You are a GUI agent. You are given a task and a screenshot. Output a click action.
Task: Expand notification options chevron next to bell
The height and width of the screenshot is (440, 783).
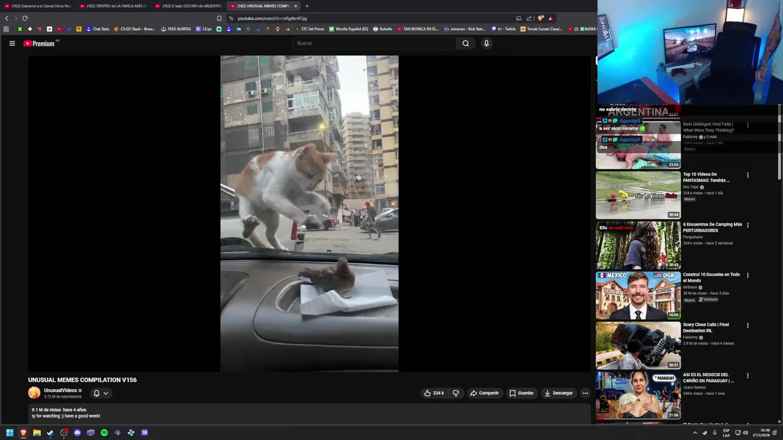[106, 393]
